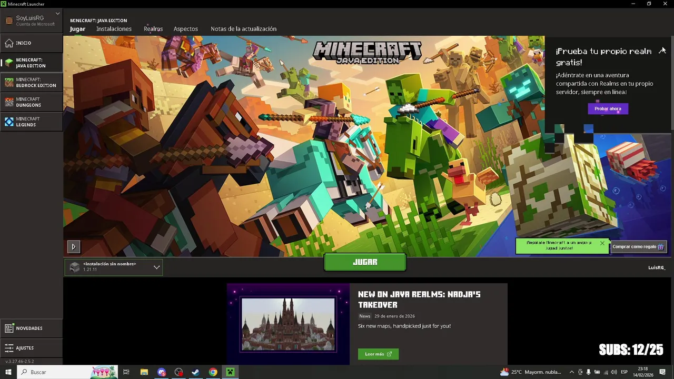Click the Buscar taskbar search box

pyautogui.click(x=67, y=372)
